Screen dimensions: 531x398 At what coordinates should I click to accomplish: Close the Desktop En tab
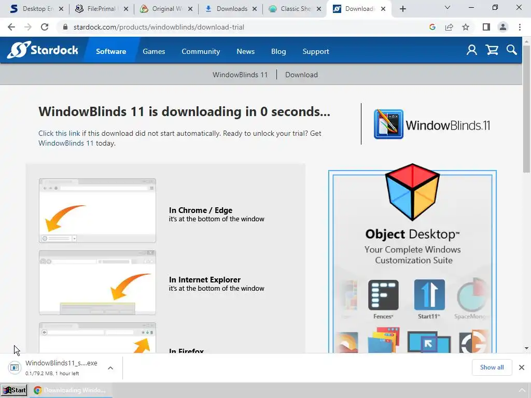pos(61,9)
